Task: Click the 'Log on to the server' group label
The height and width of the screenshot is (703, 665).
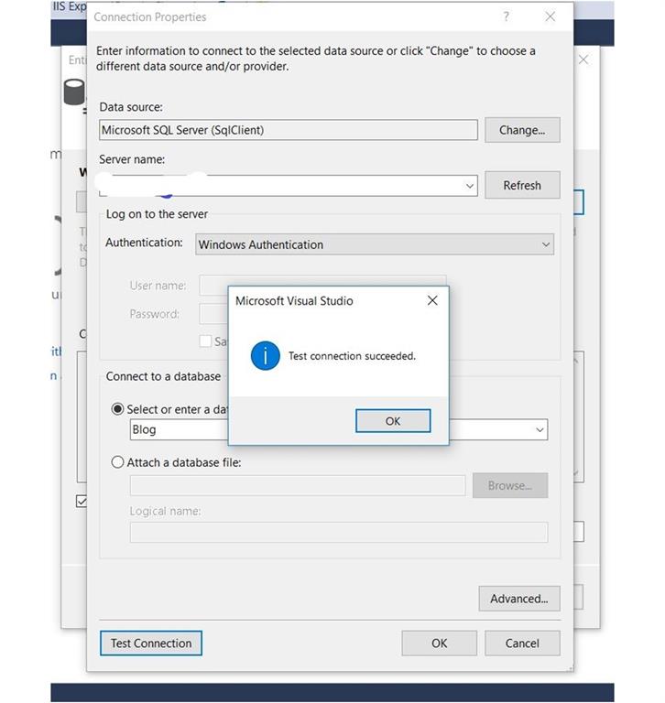Action: (x=157, y=214)
